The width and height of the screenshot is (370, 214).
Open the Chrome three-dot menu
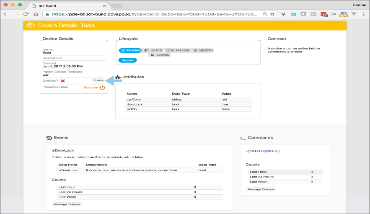coord(364,14)
